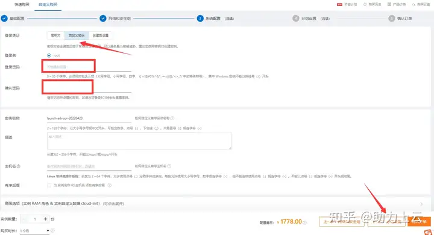The image size is (434, 235).
Task: Open the 系统配置 step 3
Action: click(213, 19)
